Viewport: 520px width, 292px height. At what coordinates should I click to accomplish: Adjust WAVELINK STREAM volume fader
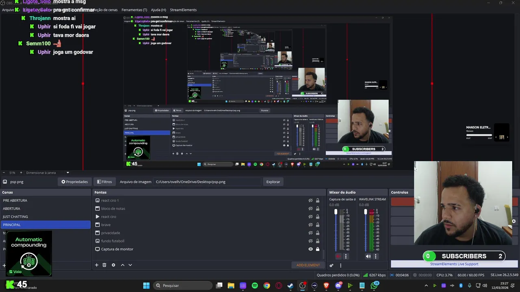coord(365,212)
